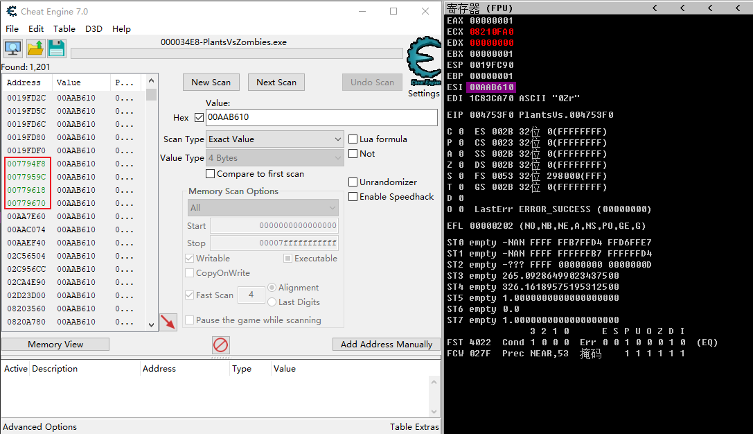Click the red arrow add-to-address-list icon

pyautogui.click(x=168, y=322)
